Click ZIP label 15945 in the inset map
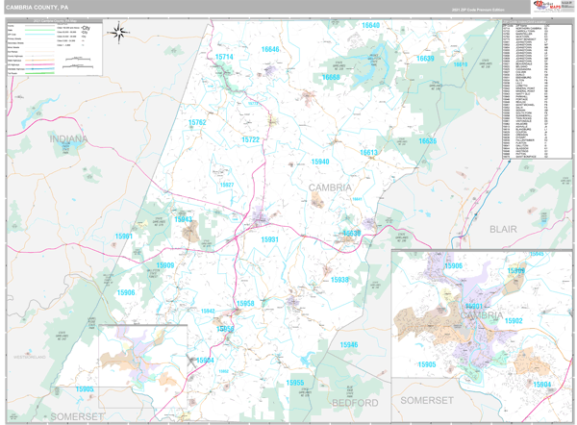Image resolution: width=577 pixels, height=425 pixels. (537, 254)
